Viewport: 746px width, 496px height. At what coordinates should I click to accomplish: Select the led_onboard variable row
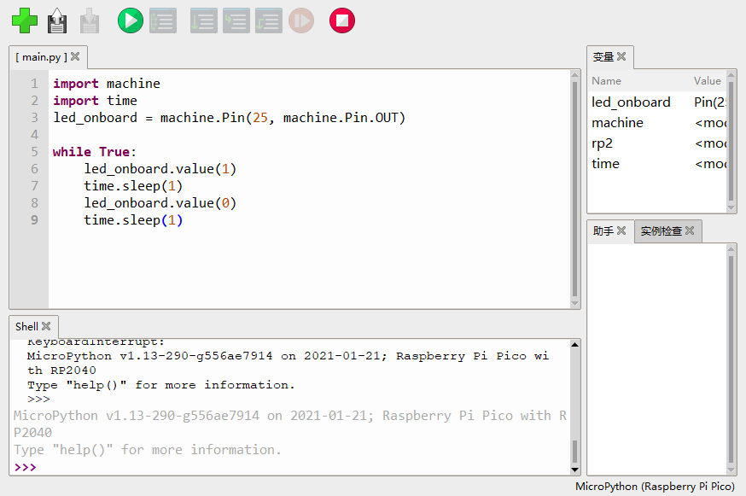click(x=632, y=102)
